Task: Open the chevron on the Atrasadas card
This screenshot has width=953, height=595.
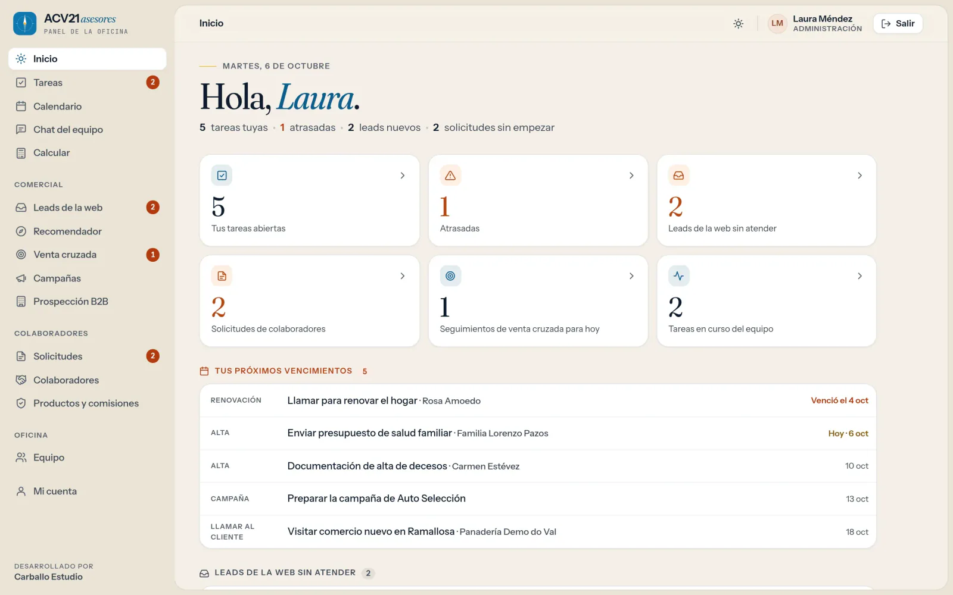Action: [631, 176]
